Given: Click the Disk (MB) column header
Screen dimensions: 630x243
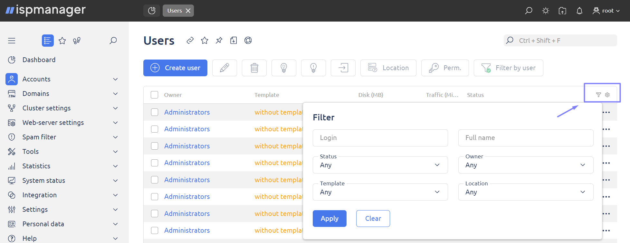Looking at the screenshot, I should (x=371, y=95).
